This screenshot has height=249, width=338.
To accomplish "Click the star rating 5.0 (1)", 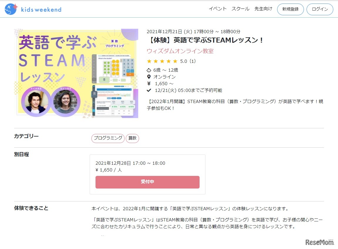I will pyautogui.click(x=171, y=61).
